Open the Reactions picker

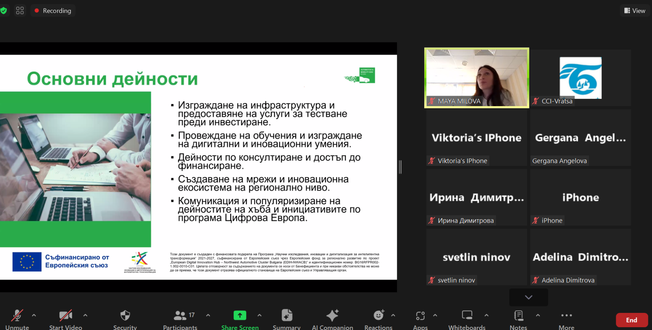[379, 316]
